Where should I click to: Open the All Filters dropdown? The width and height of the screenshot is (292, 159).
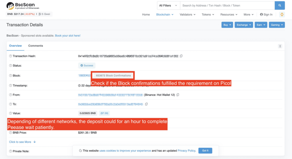[168, 5]
